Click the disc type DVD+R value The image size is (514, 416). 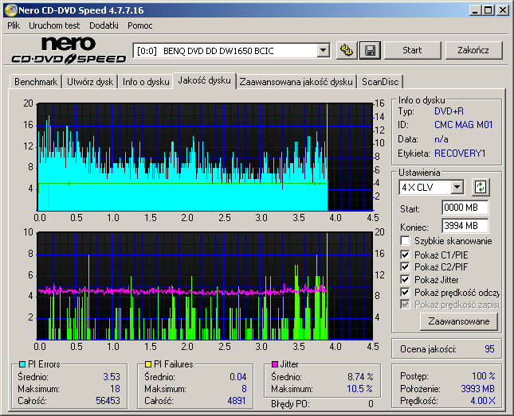point(449,111)
